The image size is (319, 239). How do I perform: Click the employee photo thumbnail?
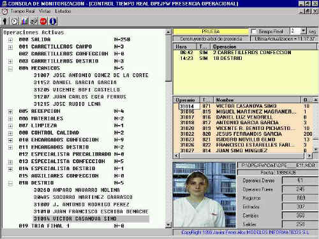pyautogui.click(x=205, y=194)
